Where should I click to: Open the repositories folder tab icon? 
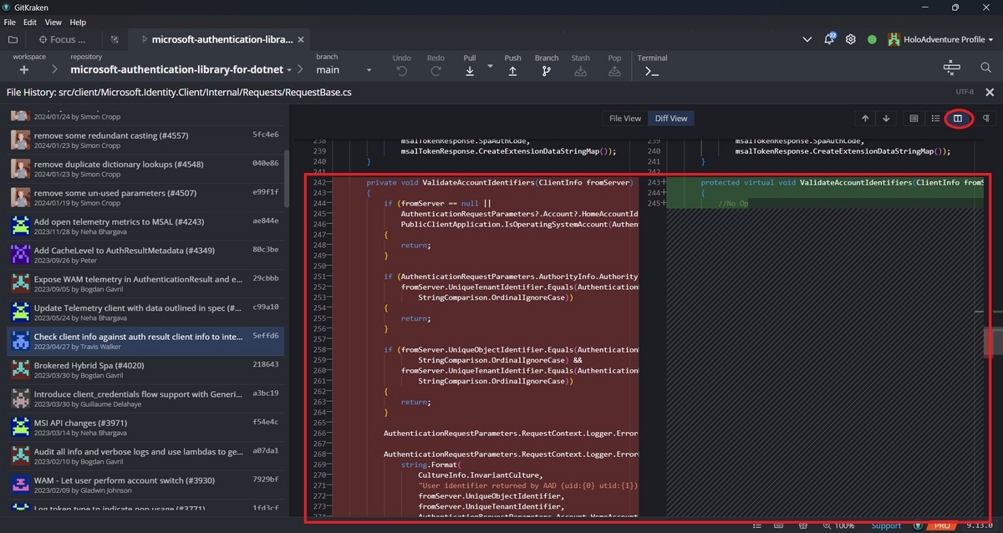pyautogui.click(x=13, y=39)
